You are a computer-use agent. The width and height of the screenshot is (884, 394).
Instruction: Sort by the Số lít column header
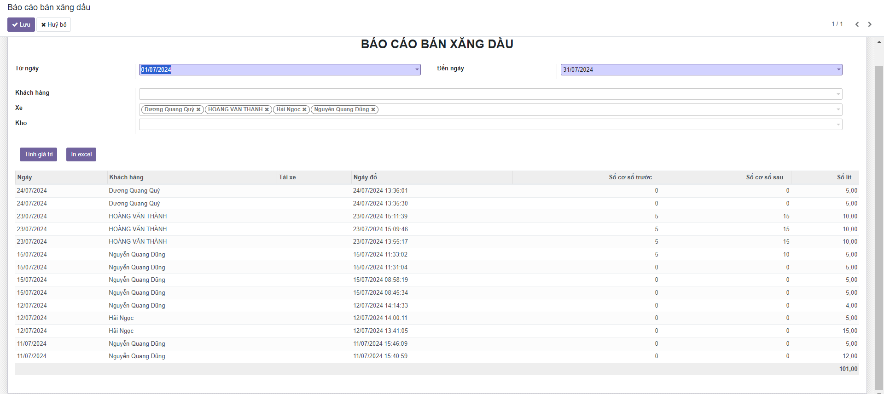pyautogui.click(x=844, y=177)
